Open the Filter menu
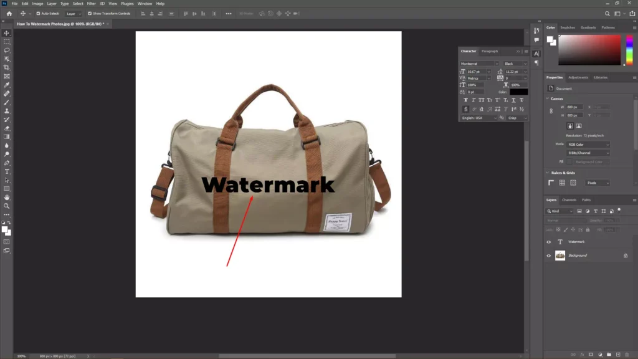Viewport: 638px width, 359px height. 91,4
